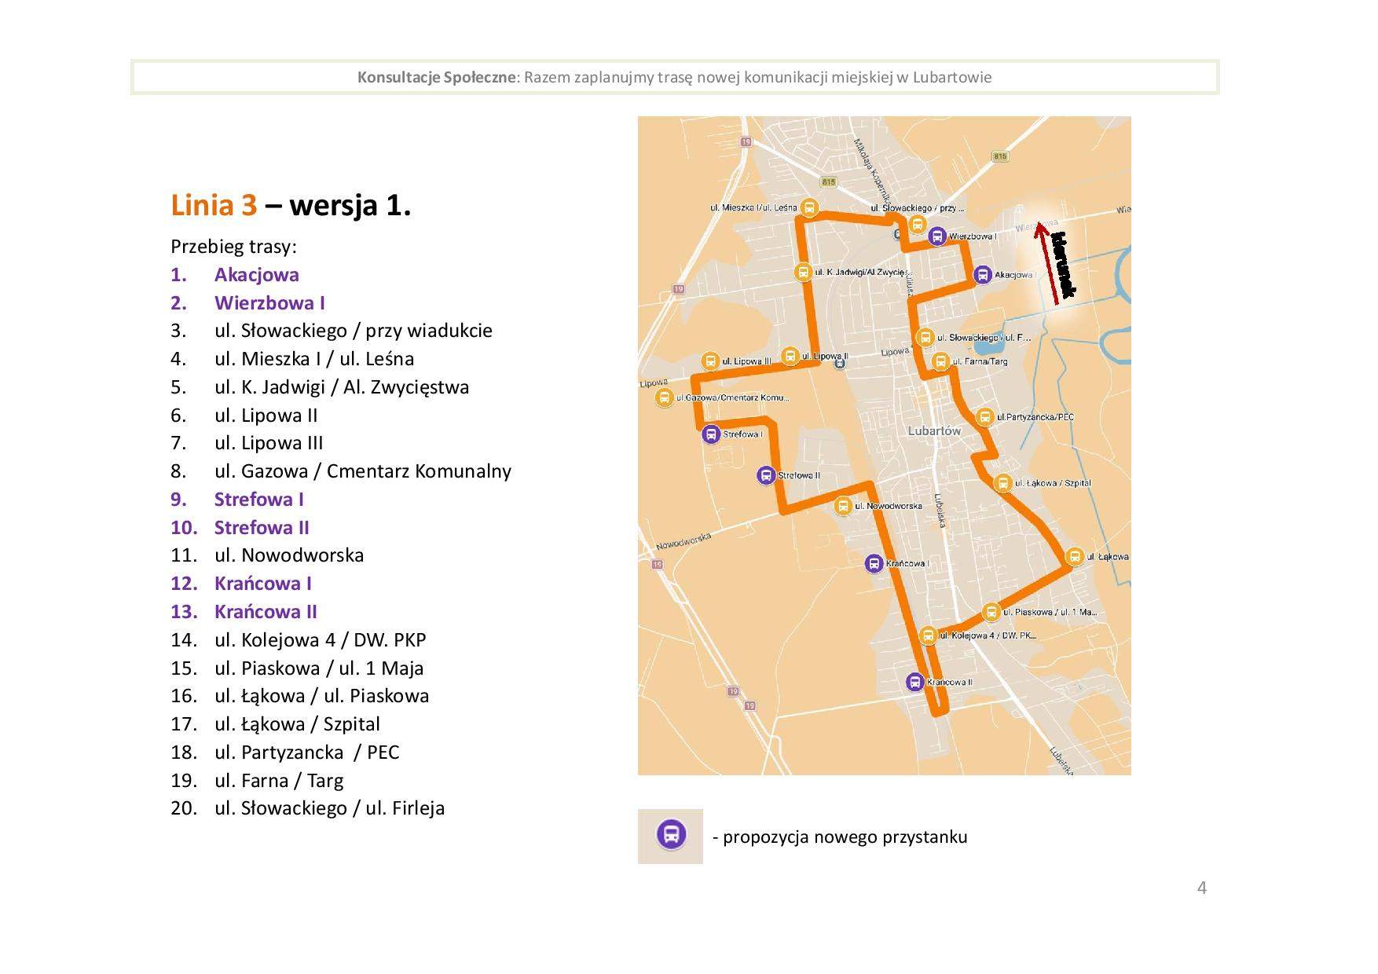Image resolution: width=1378 pixels, height=974 pixels.
Task: Select the purple Akacjowa bus stop marker
Action: point(982,275)
